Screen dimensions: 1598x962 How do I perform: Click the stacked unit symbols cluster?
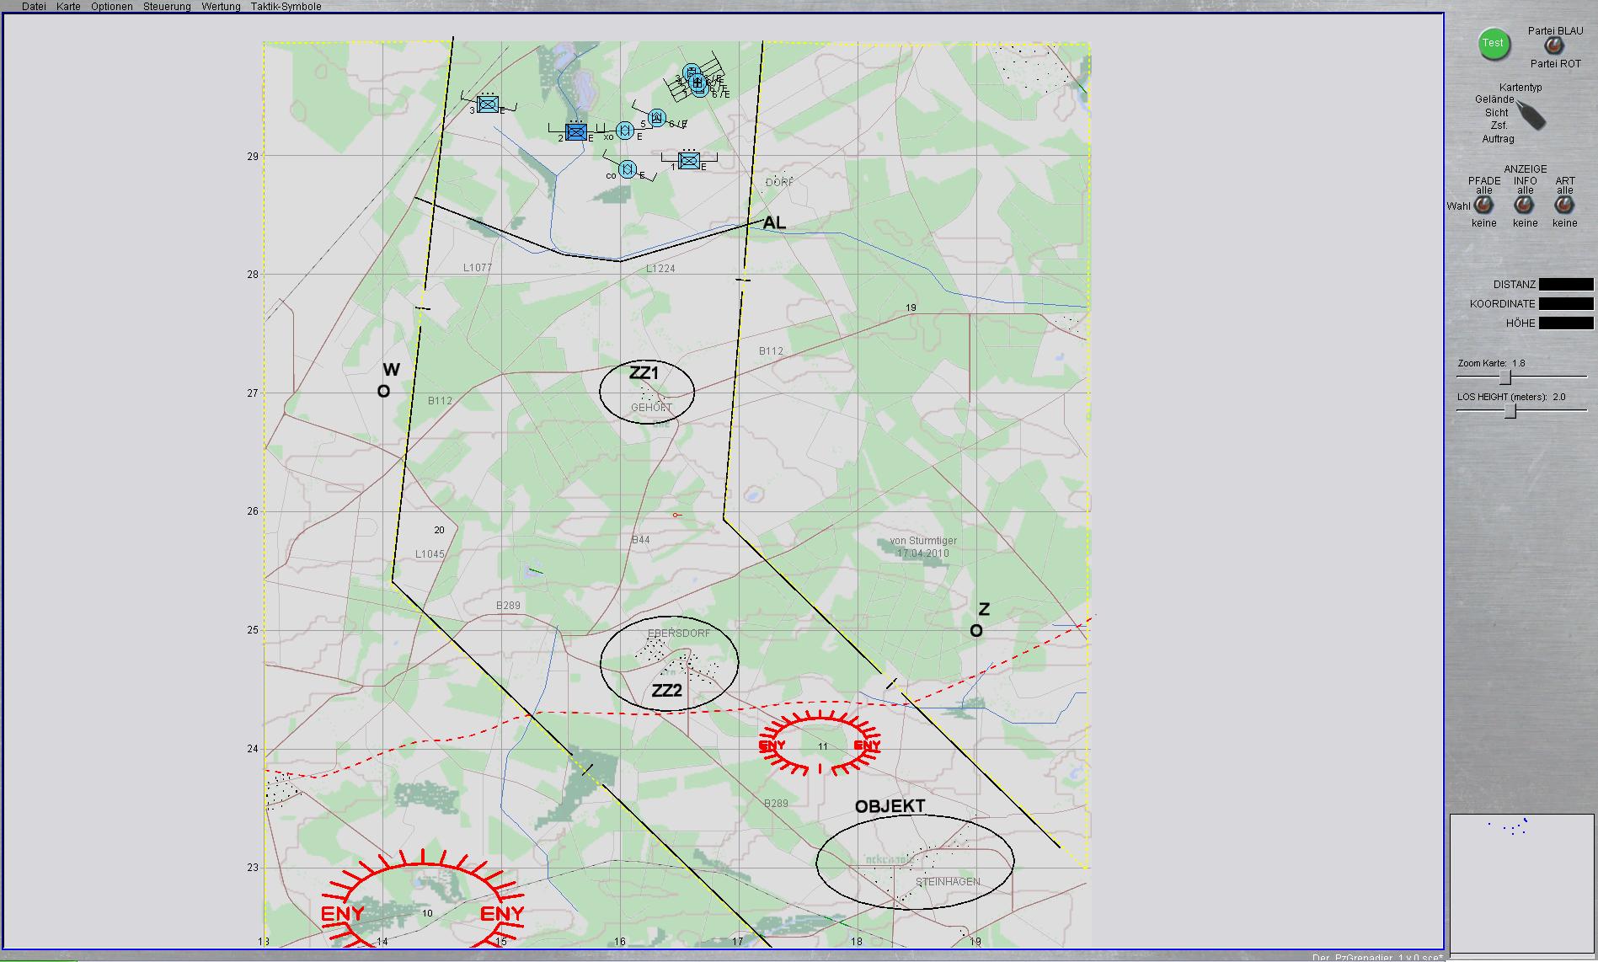tap(696, 81)
